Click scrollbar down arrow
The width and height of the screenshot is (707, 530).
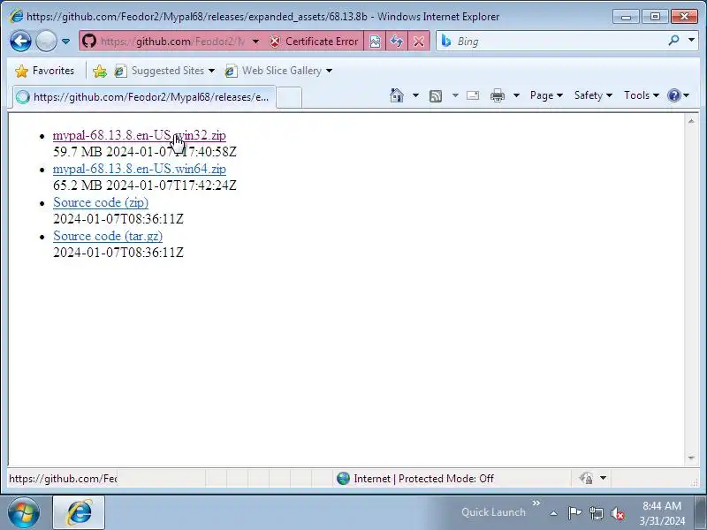tap(691, 458)
